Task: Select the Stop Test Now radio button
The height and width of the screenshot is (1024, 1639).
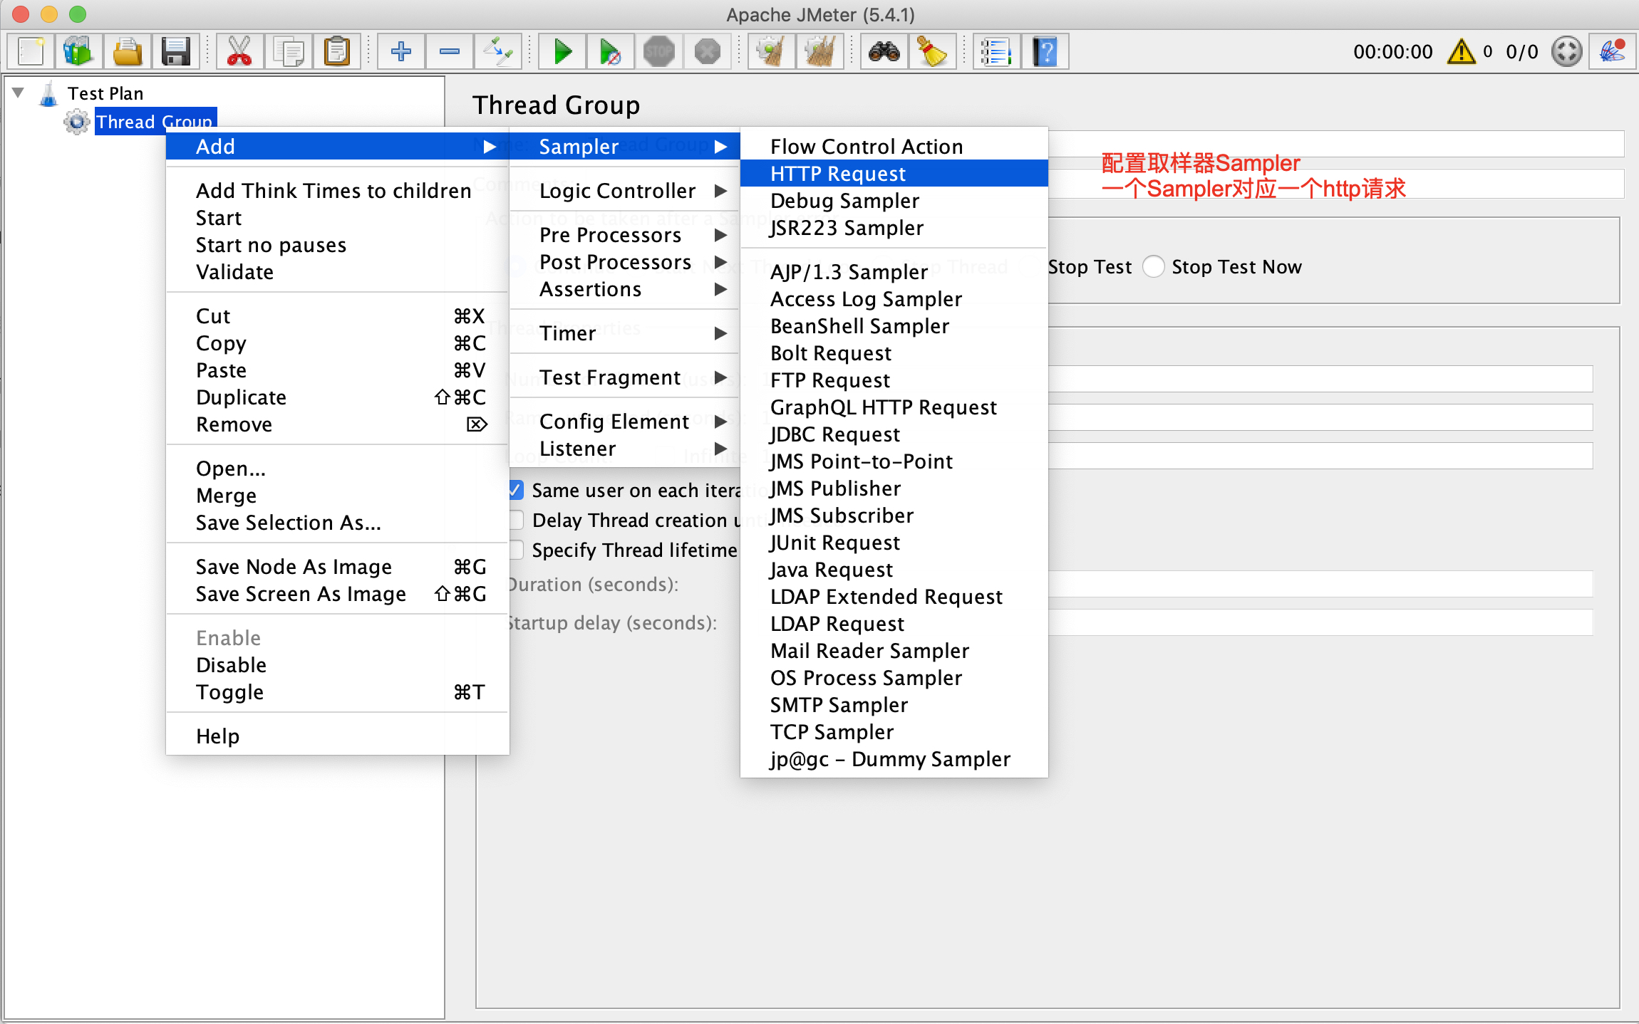Action: pos(1153,266)
